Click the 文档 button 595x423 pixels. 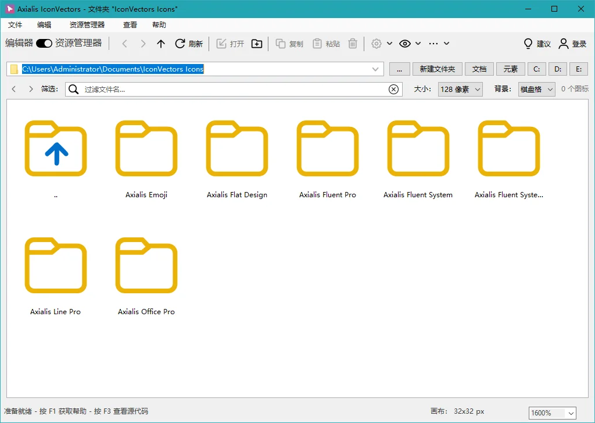pyautogui.click(x=479, y=69)
